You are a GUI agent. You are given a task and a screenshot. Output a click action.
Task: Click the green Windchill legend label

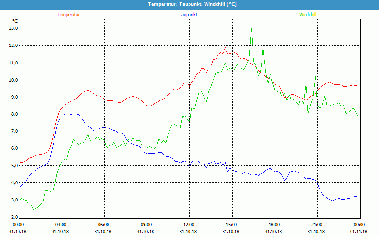tap(307, 15)
